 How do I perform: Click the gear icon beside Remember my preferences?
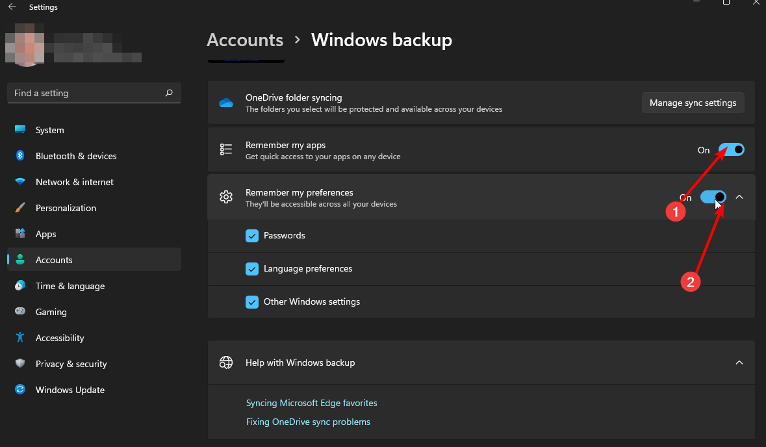click(225, 196)
